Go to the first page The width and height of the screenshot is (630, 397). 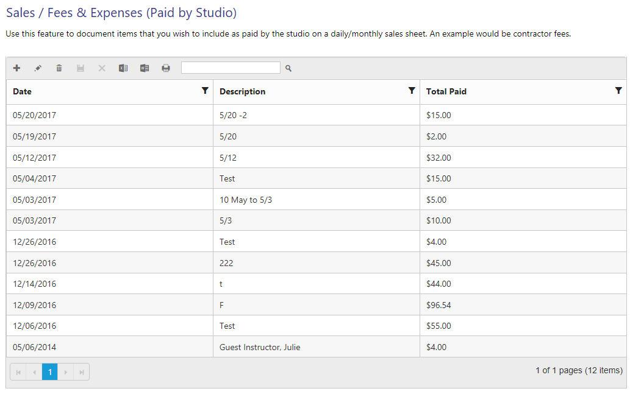coord(18,371)
